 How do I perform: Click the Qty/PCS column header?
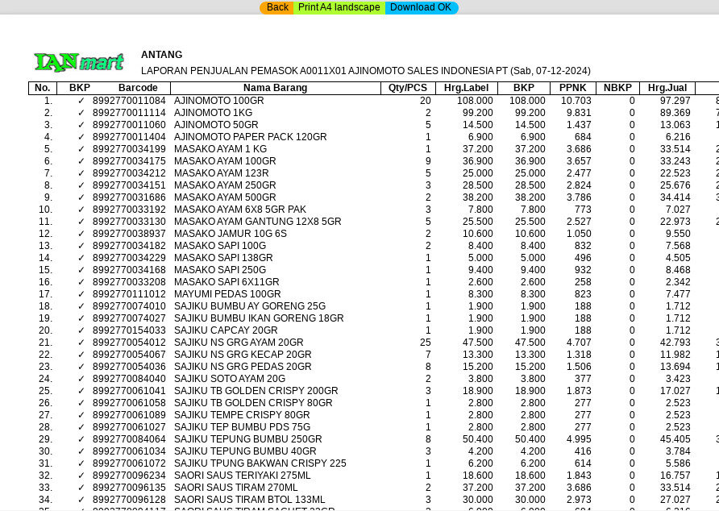tap(407, 88)
